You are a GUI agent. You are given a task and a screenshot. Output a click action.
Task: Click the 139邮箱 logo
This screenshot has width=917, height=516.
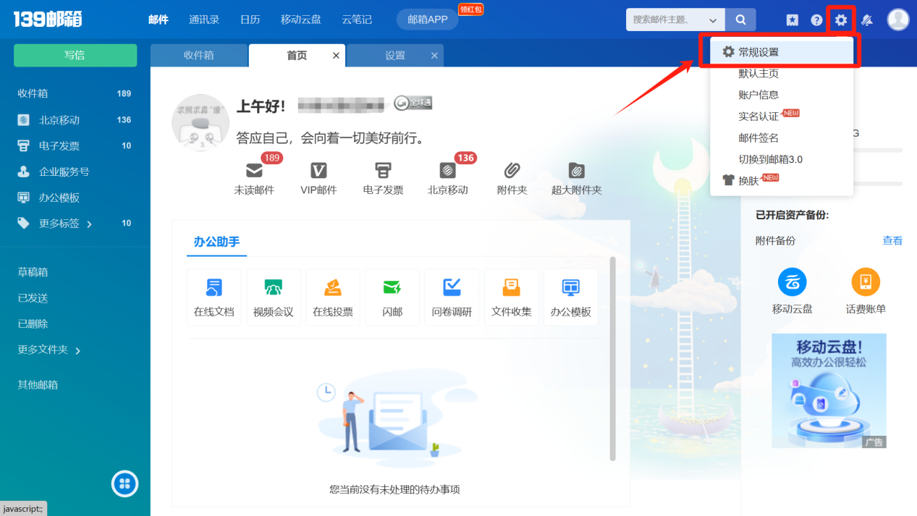coord(48,20)
